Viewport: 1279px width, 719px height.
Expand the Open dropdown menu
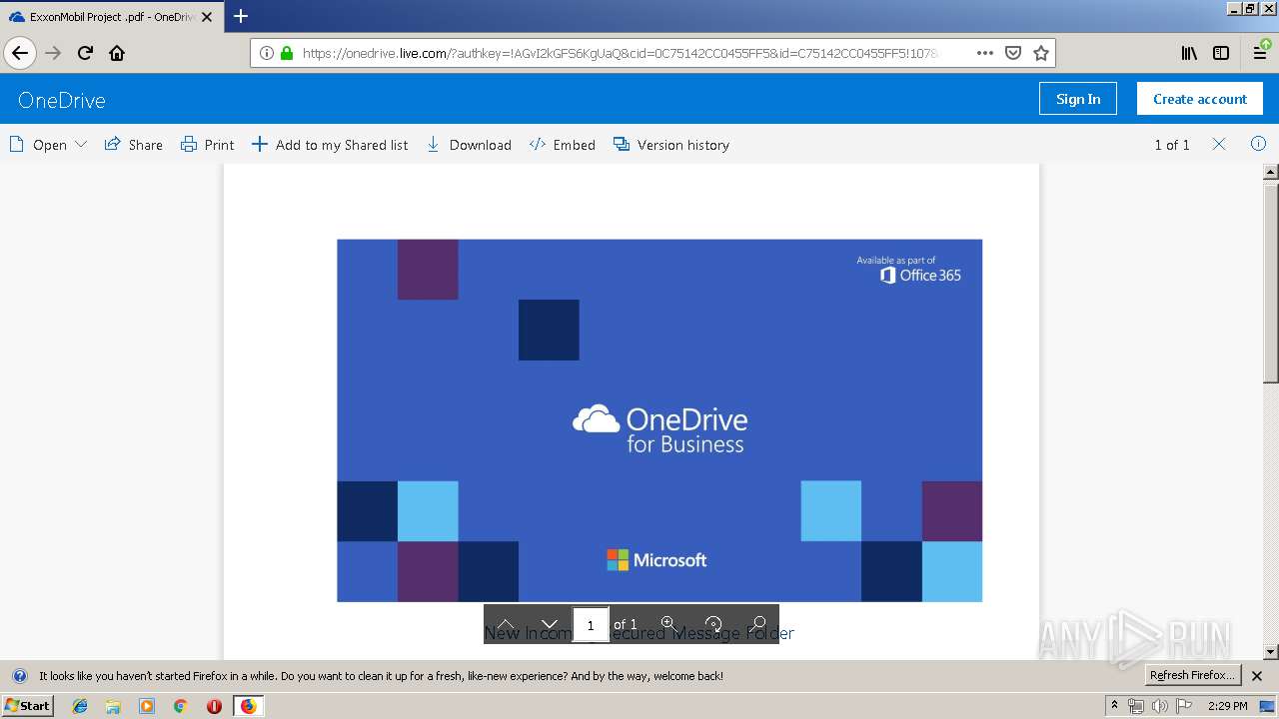(x=48, y=145)
